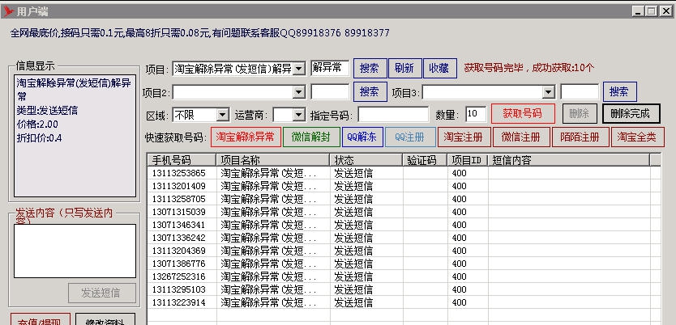676x325 pixels.
Task: Click the 状态 column header
Action: tap(366, 160)
